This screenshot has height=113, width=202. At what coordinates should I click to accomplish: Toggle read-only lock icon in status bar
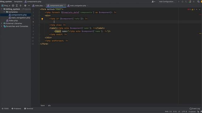(x=198, y=112)
